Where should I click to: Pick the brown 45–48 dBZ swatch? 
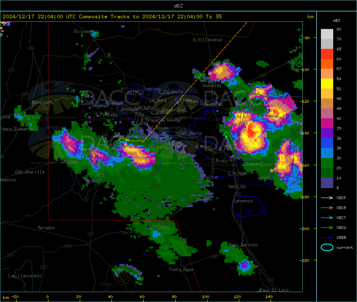327,104
